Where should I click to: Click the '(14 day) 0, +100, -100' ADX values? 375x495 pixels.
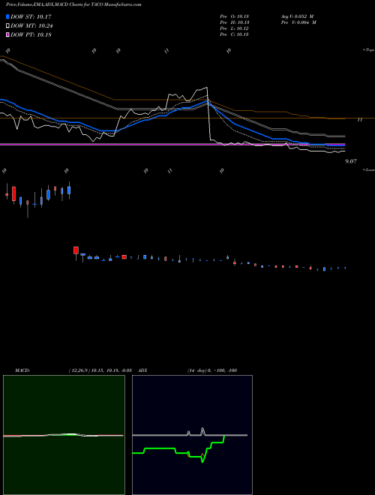(x=211, y=370)
